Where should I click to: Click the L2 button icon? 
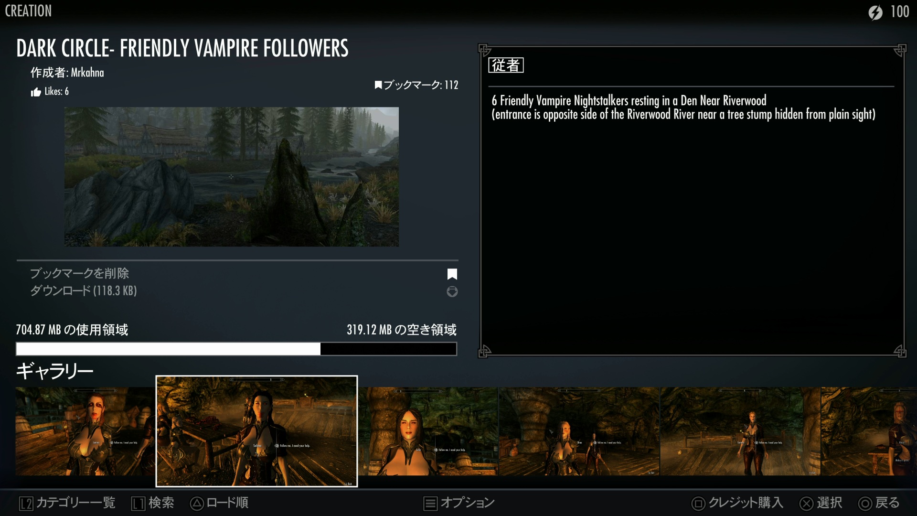click(x=26, y=504)
